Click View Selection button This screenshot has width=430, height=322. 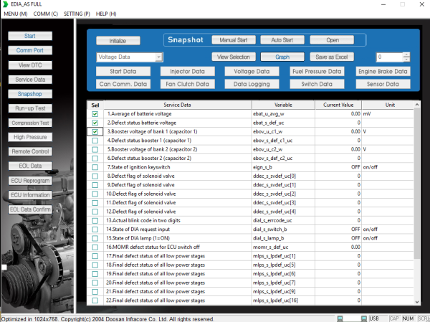pyautogui.click(x=234, y=57)
